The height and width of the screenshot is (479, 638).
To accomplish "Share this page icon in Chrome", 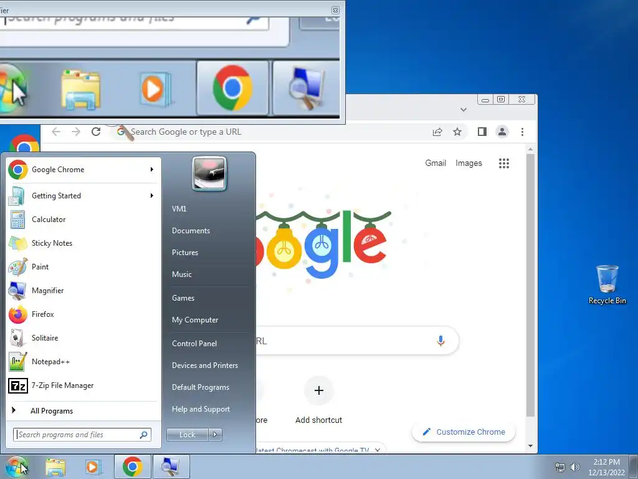I will pyautogui.click(x=437, y=132).
